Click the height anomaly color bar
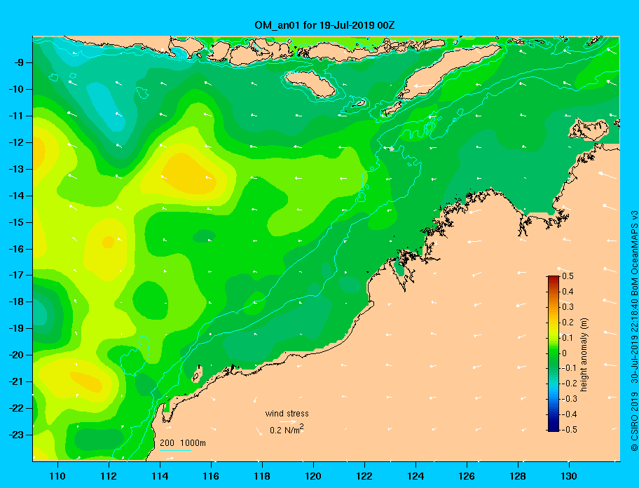This screenshot has width=639, height=488. (x=554, y=353)
